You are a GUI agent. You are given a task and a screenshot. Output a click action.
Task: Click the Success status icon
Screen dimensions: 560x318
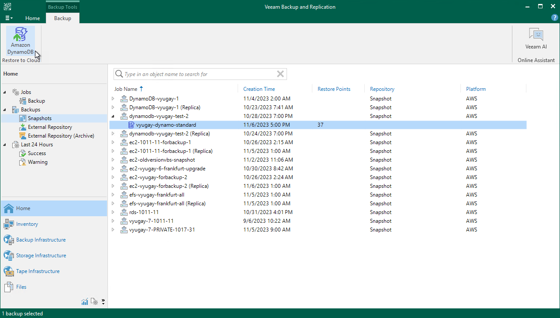pos(23,153)
